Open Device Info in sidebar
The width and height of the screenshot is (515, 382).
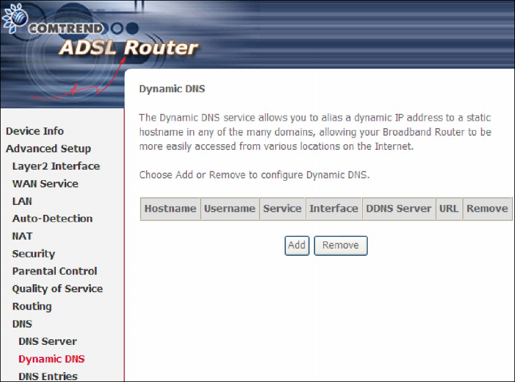35,131
